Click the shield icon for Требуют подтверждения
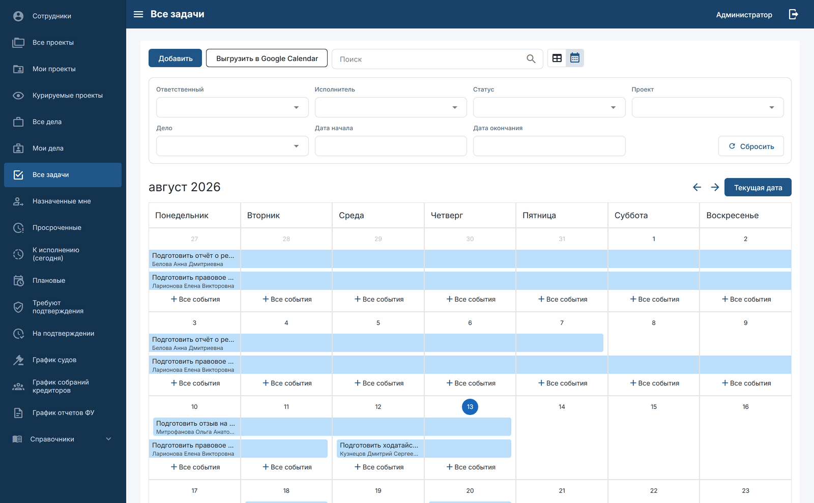Image resolution: width=814 pixels, height=503 pixels. (x=18, y=307)
